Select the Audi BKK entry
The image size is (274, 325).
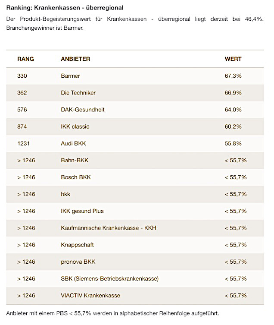[73, 143]
